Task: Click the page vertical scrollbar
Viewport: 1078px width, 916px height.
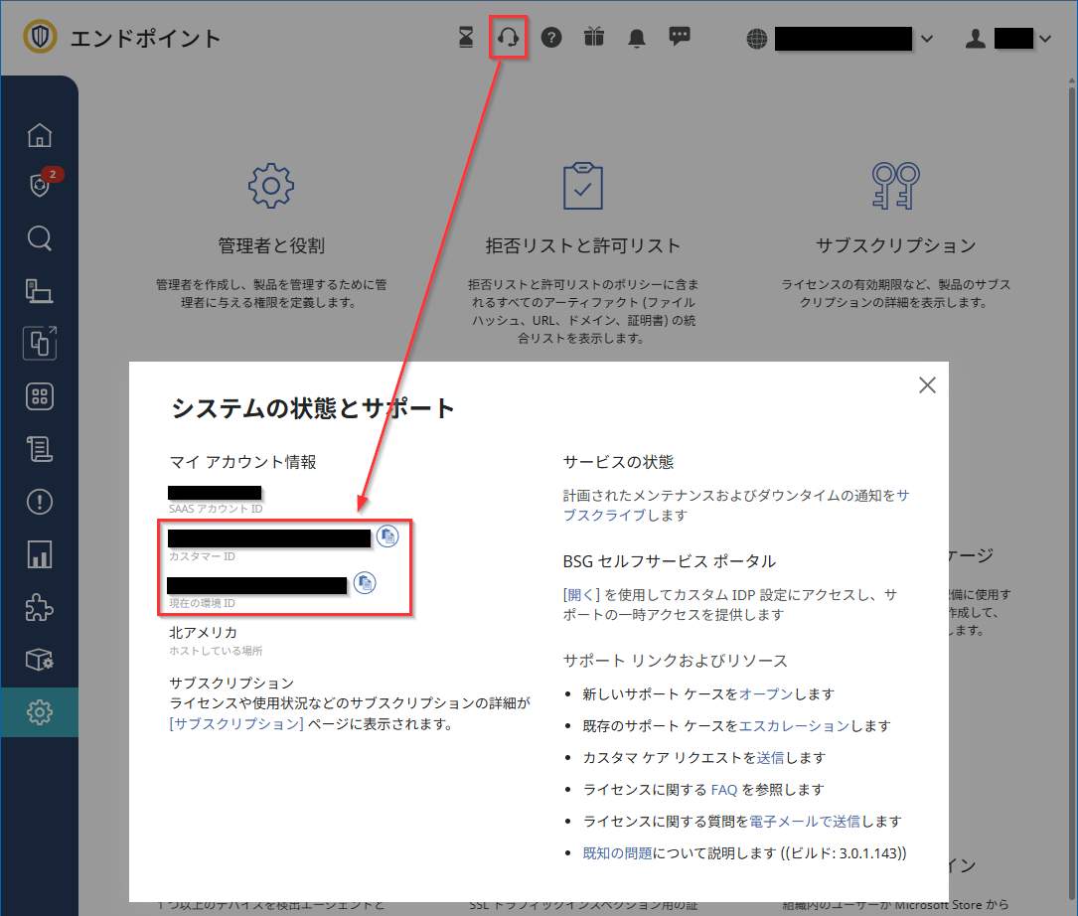Action: coord(1071,495)
